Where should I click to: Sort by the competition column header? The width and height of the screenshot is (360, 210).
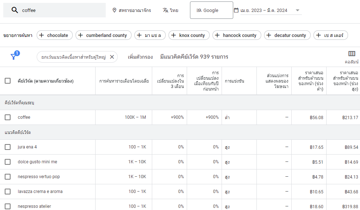234,81
